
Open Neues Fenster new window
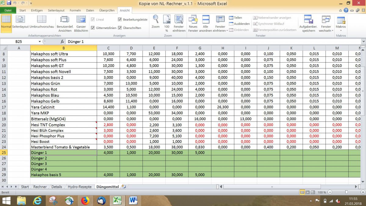coord(193,24)
